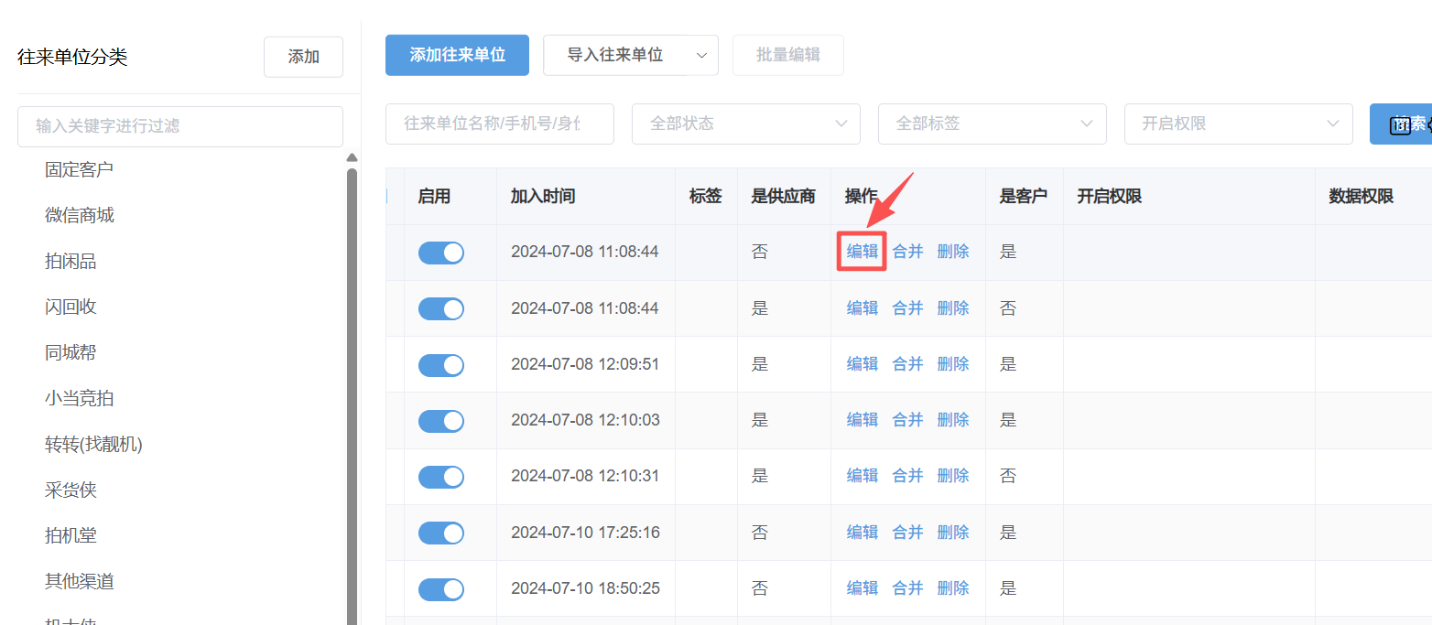Turn off the 启用 switch for 18:50:25 row
Viewport: 1432px width, 625px height.
pos(441,589)
